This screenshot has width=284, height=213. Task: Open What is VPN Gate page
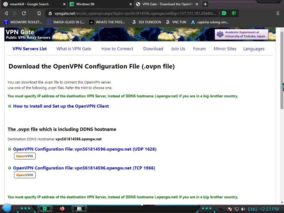tap(74, 49)
